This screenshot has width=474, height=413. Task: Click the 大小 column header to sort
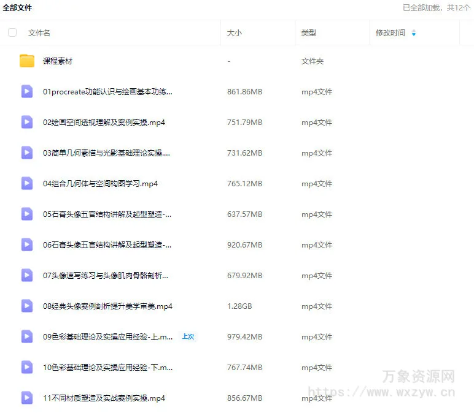click(x=235, y=33)
